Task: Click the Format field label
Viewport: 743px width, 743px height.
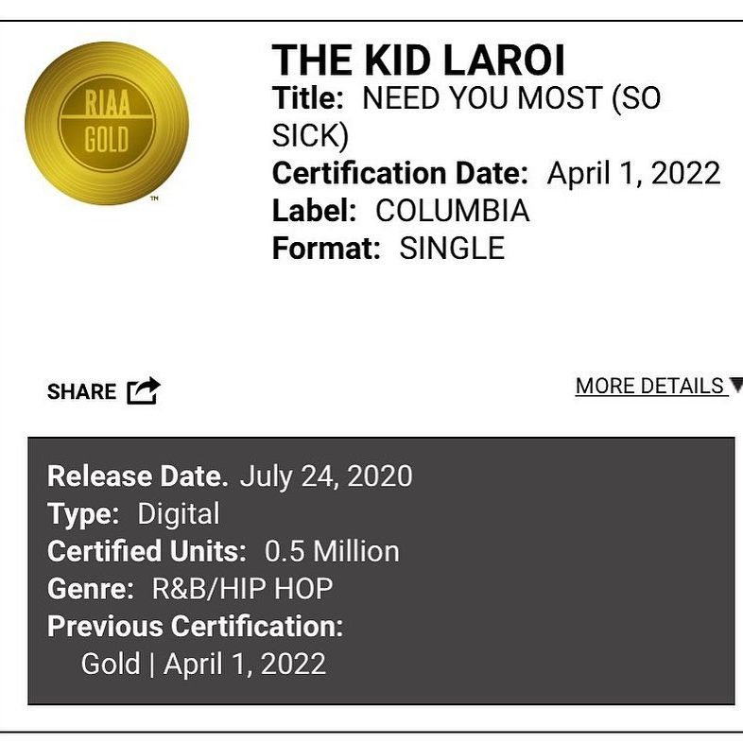Action: coord(326,249)
